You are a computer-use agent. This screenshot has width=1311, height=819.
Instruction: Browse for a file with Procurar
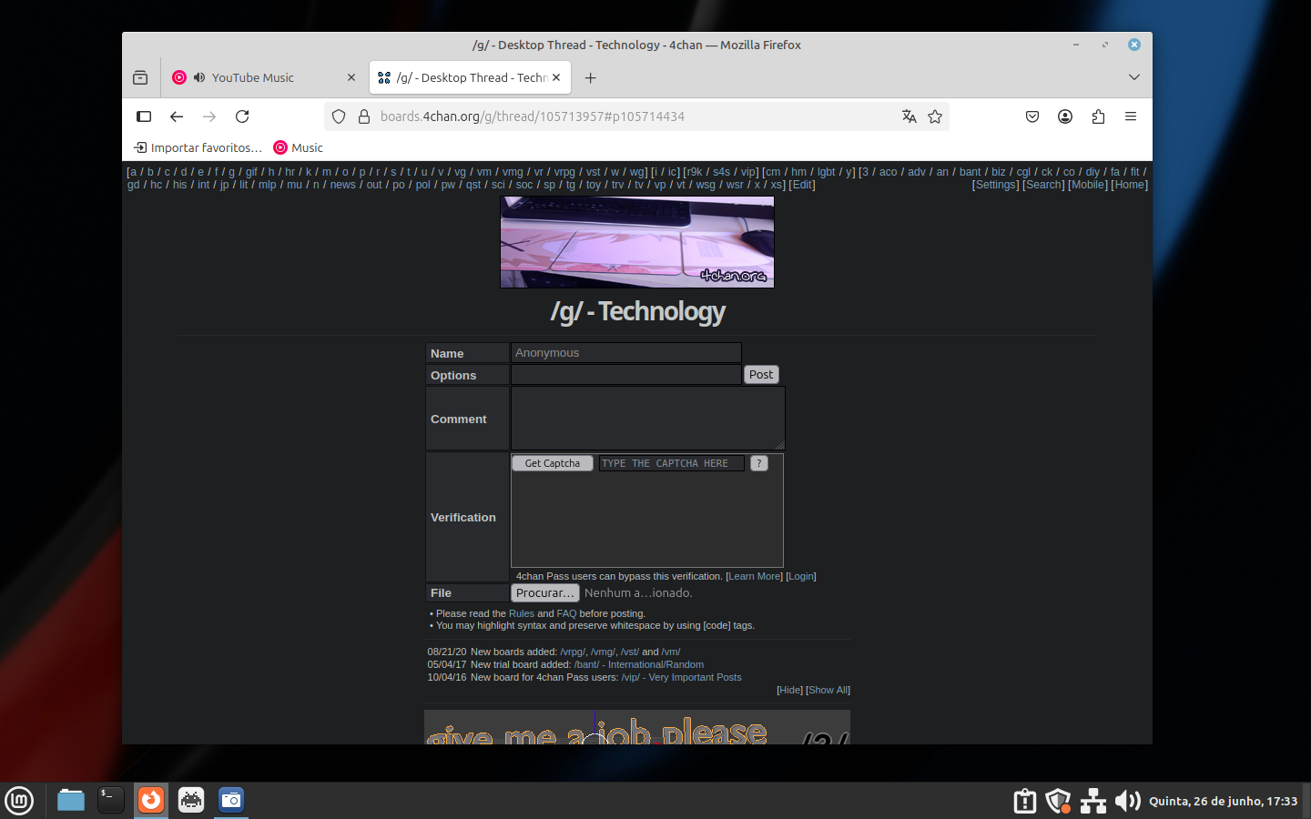pyautogui.click(x=545, y=592)
